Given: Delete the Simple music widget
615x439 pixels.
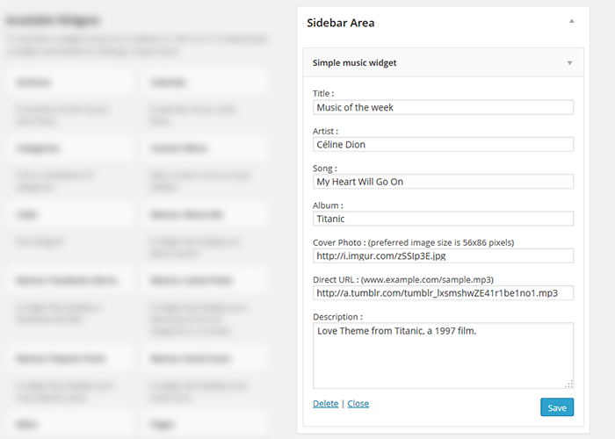Looking at the screenshot, I should point(325,404).
